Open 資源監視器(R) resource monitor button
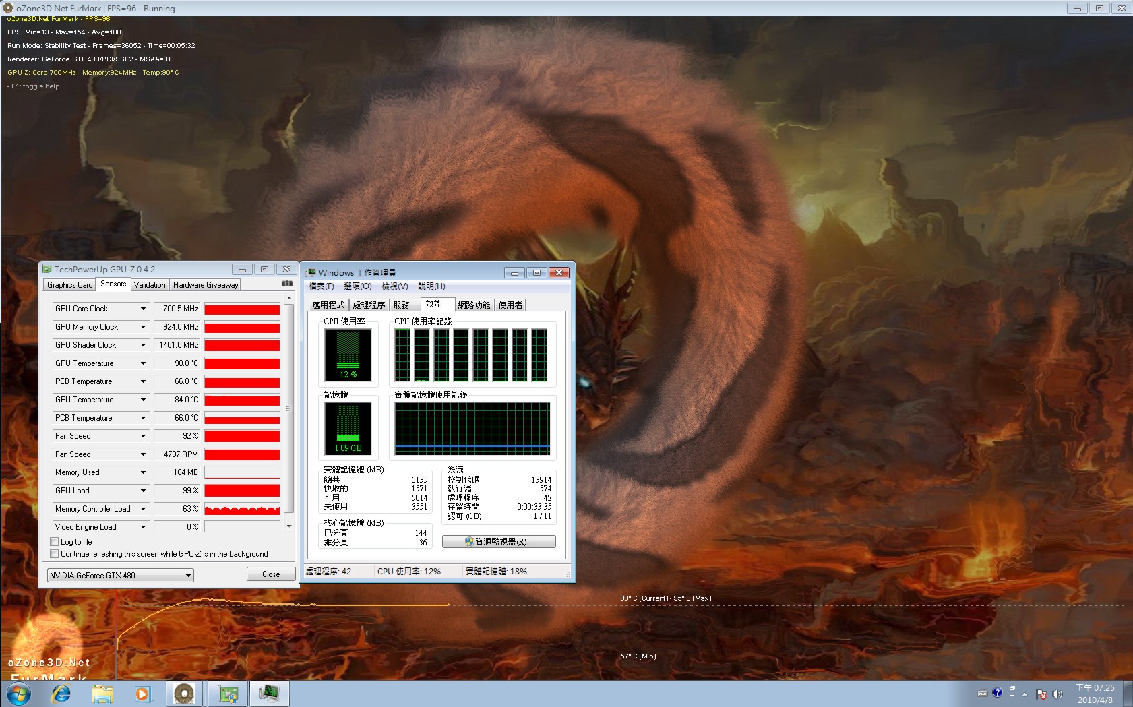 point(499,542)
